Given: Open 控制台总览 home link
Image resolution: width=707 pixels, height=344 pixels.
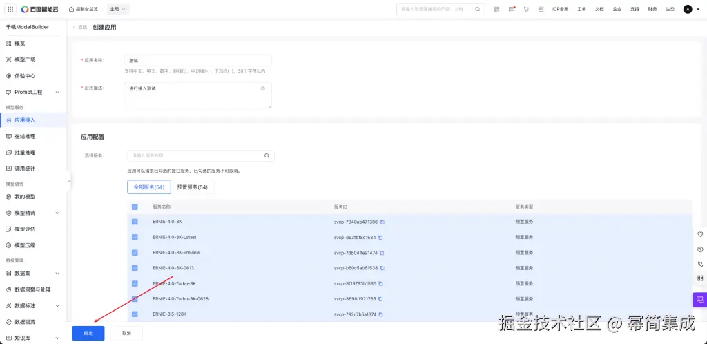Looking at the screenshot, I should (84, 9).
